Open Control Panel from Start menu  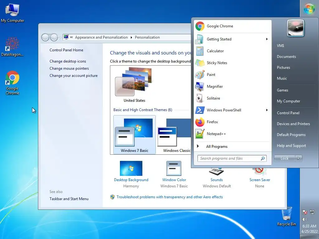point(288,113)
